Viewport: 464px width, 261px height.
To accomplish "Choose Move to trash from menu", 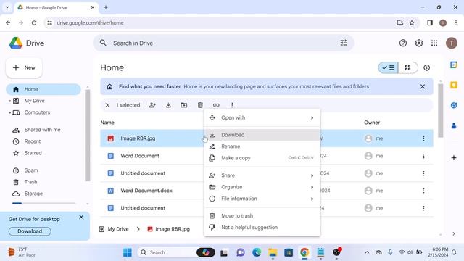I will click(262, 216).
